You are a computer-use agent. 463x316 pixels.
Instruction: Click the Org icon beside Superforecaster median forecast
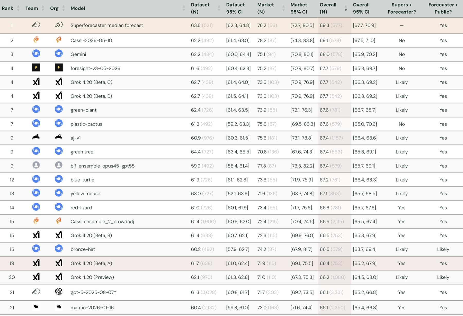pyautogui.click(x=59, y=25)
